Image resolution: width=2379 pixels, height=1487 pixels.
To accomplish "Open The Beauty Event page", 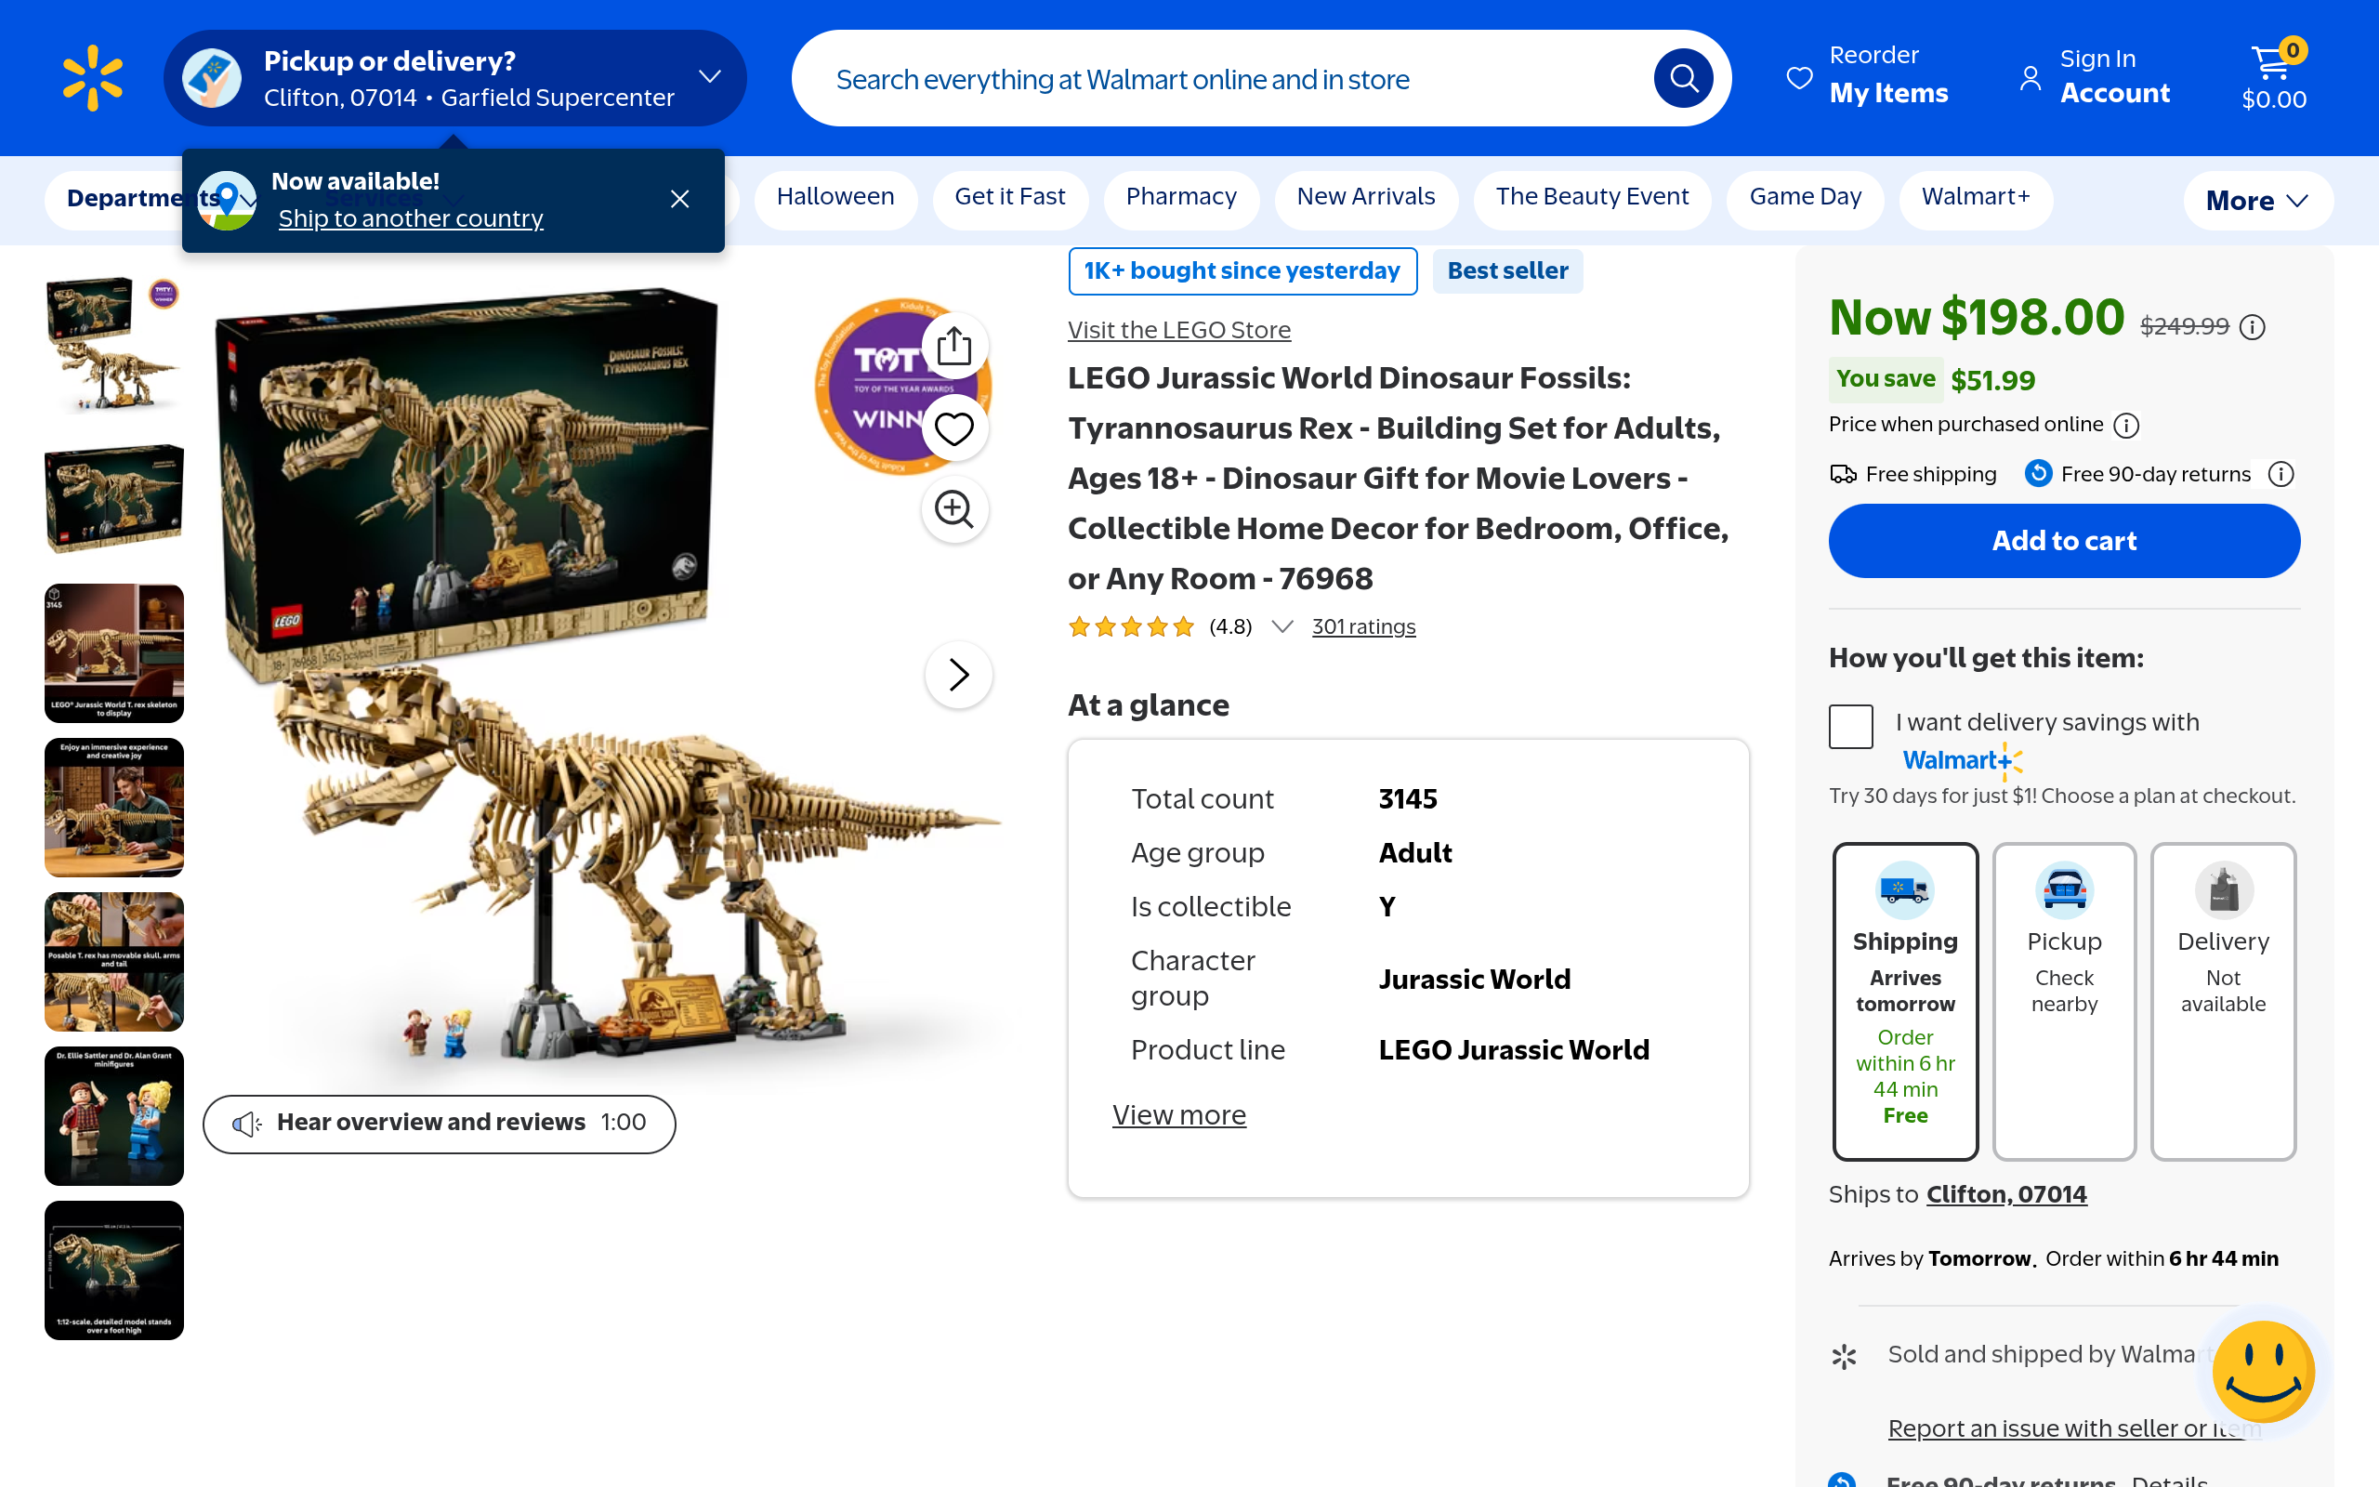I will tap(1593, 200).
